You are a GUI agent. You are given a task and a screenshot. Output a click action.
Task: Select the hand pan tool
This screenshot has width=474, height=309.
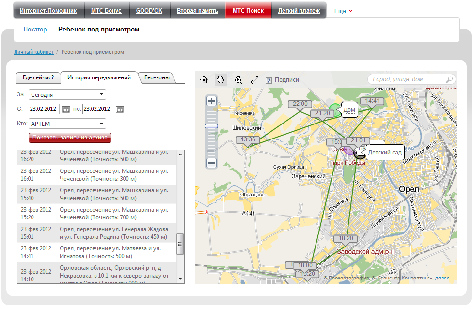pyautogui.click(x=221, y=80)
